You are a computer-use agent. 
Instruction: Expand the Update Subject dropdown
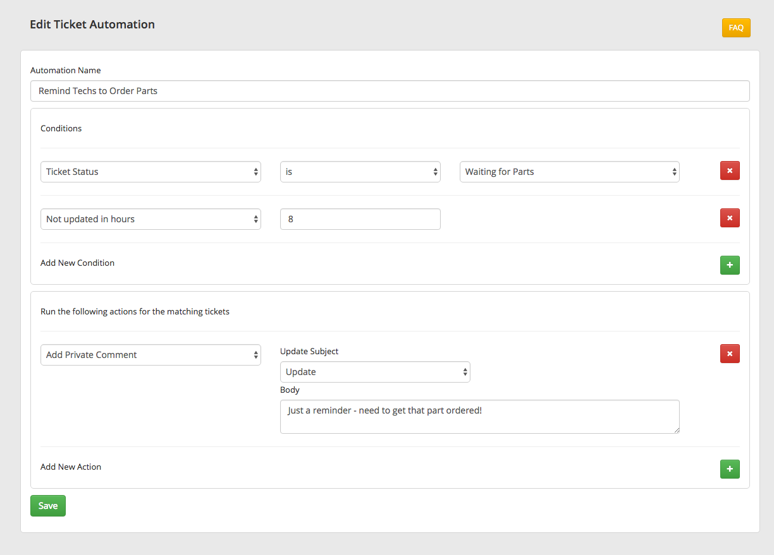(375, 372)
